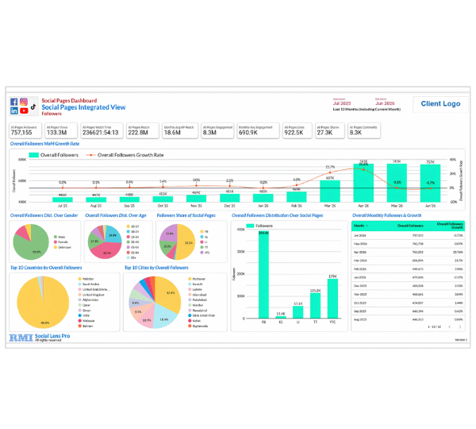Click the FB legend entry in share pie
This screenshot has width=476, height=429.
204,232
